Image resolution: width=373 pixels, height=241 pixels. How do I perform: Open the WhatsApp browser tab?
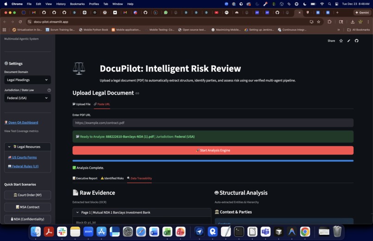pyautogui.click(x=166, y=12)
